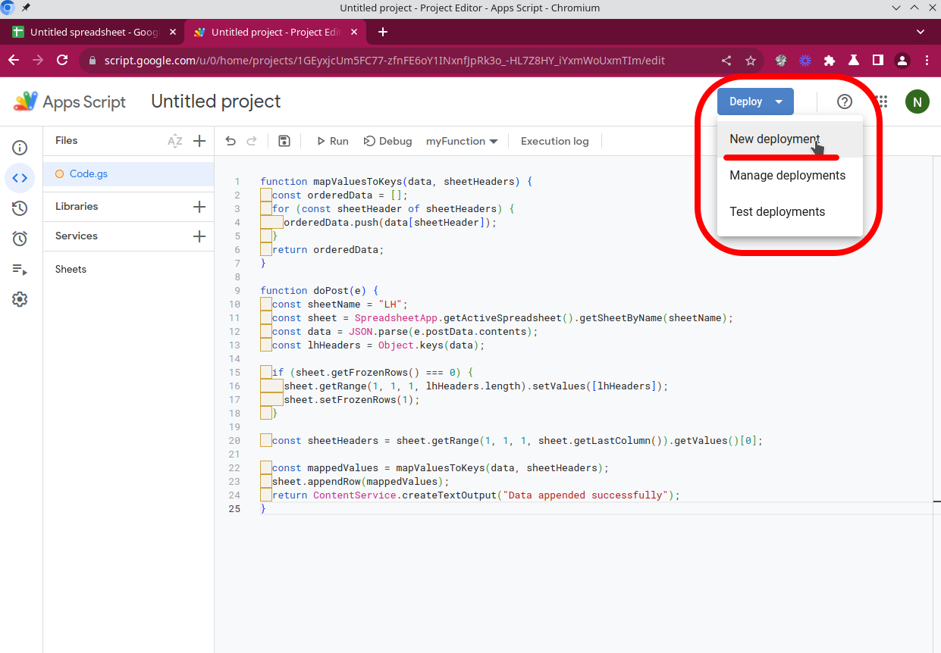Add a library with the plus icon
This screenshot has width=941, height=653.
(199, 207)
